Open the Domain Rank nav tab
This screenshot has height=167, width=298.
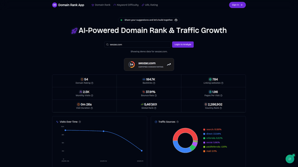pyautogui.click(x=101, y=5)
